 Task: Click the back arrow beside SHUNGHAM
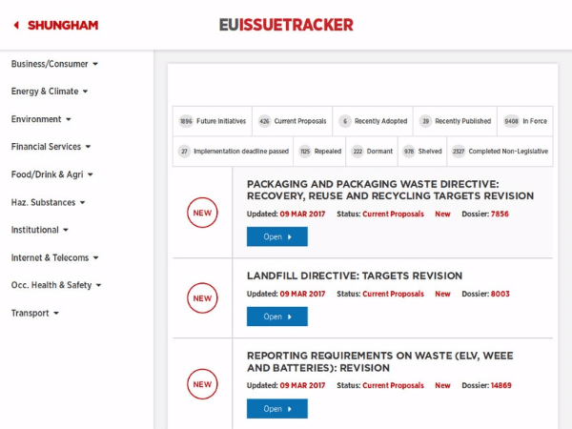pyautogui.click(x=16, y=25)
